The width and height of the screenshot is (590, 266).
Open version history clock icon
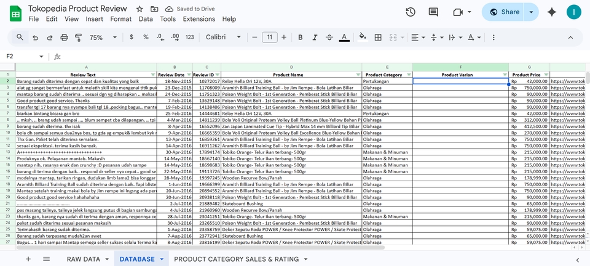[411, 12]
